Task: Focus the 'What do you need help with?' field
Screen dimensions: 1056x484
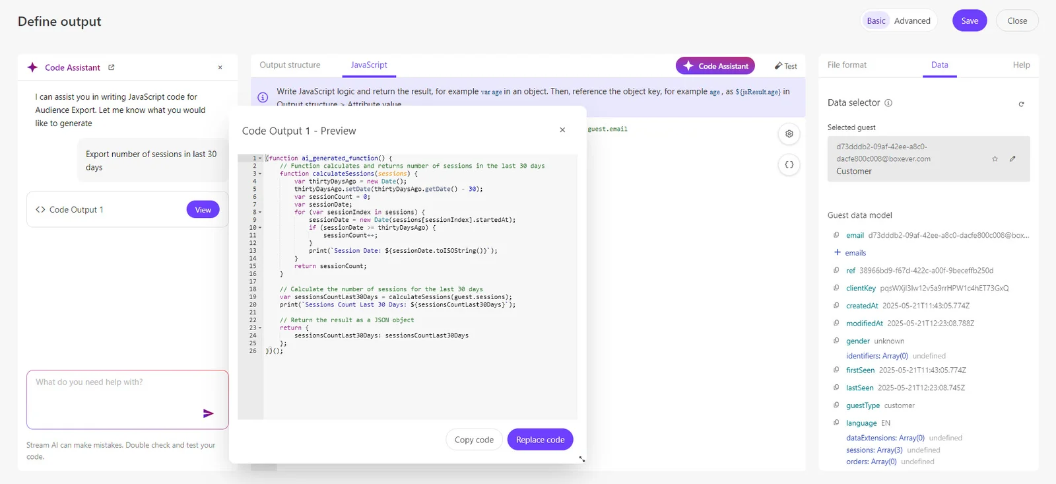Action: coord(127,399)
